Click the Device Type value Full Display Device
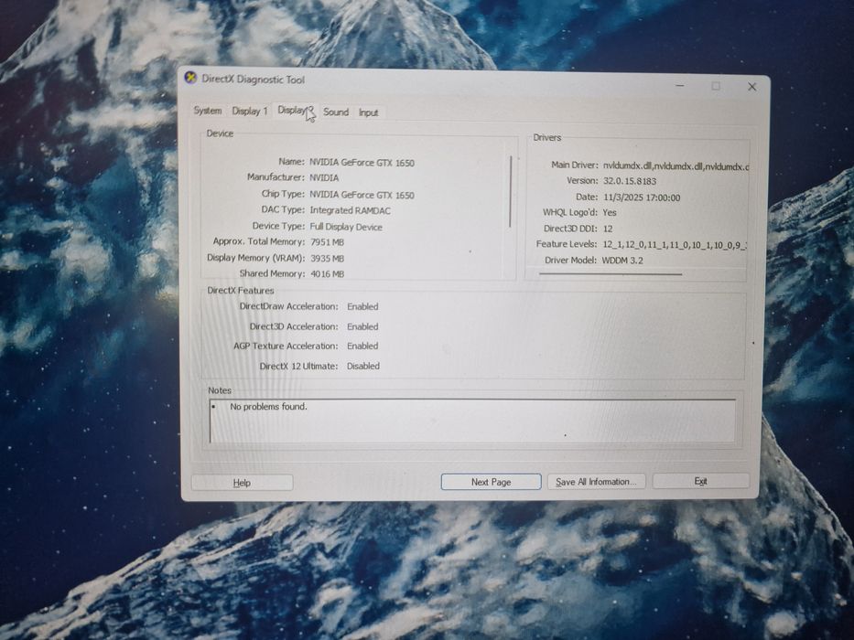This screenshot has width=854, height=640. (x=346, y=227)
